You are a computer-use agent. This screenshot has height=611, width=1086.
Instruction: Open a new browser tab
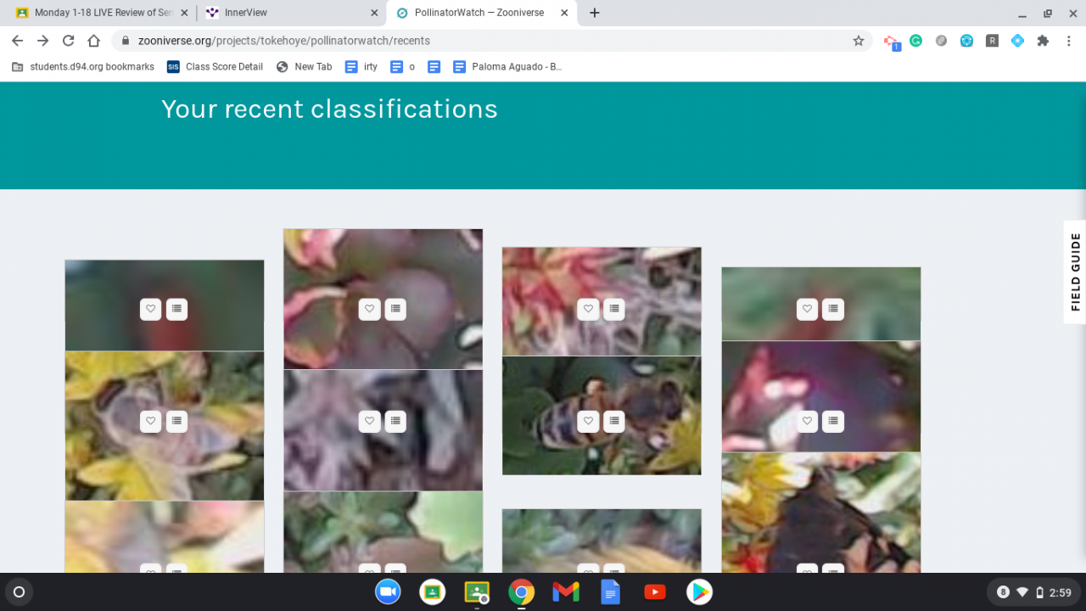tap(595, 13)
